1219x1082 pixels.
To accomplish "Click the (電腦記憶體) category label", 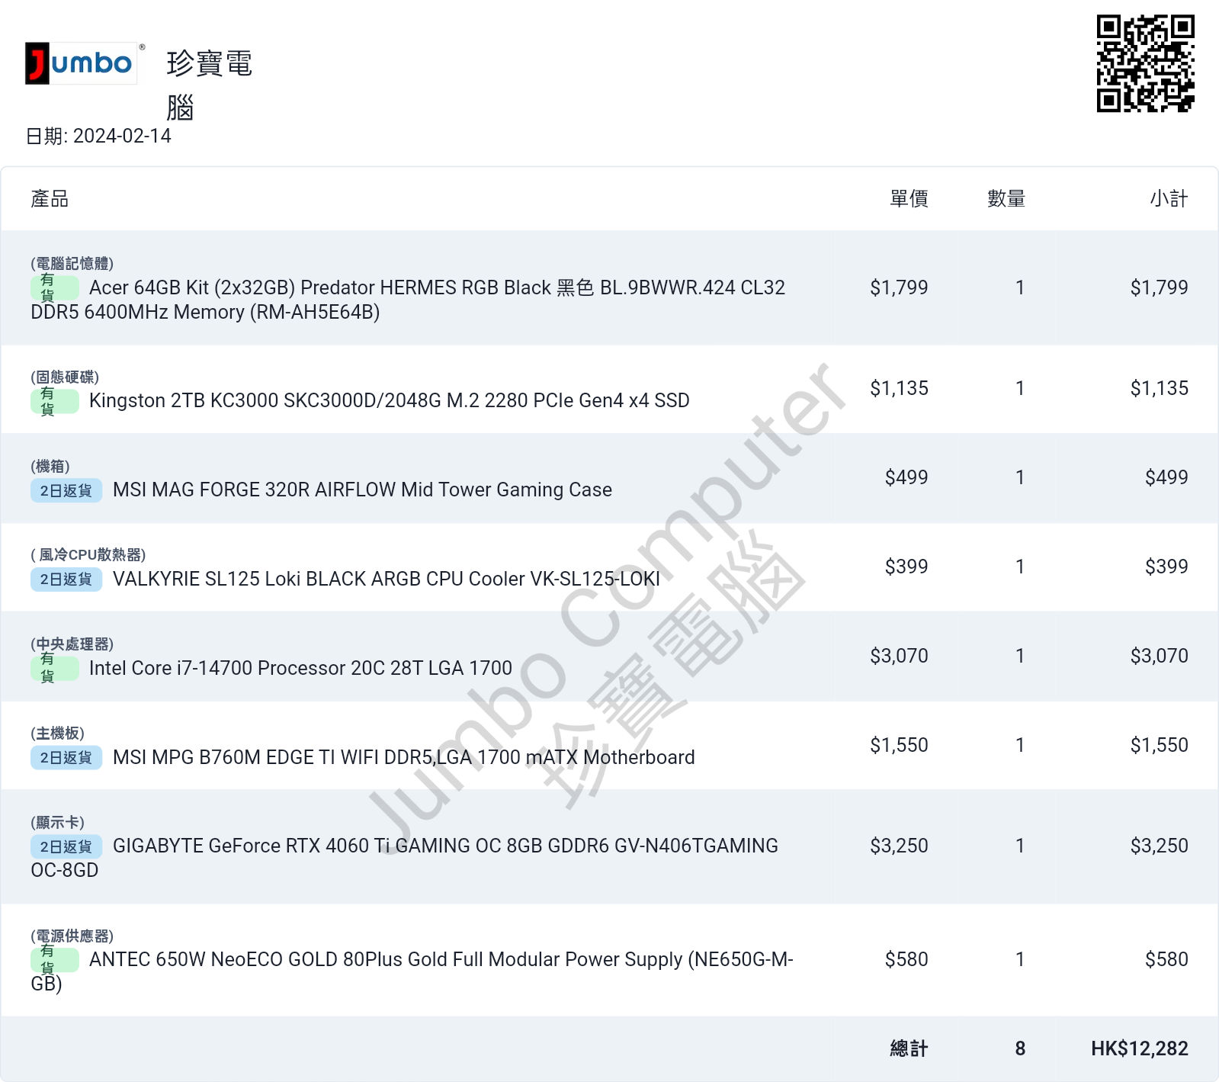I will [x=72, y=263].
